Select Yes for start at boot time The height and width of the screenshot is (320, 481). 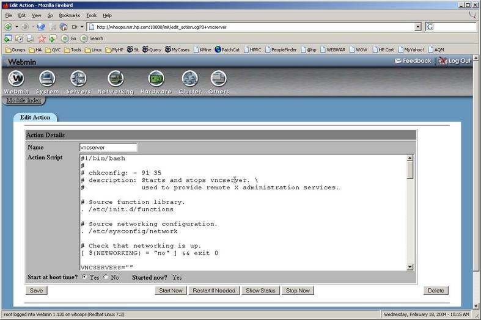pyautogui.click(x=84, y=277)
